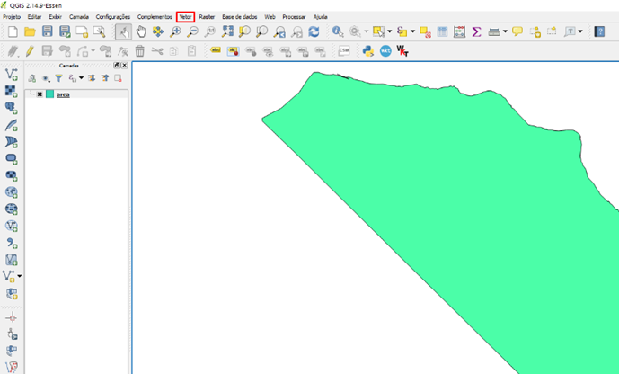Select the Touch zoom and pan tool
The width and height of the screenshot is (619, 374).
pyautogui.click(x=124, y=31)
